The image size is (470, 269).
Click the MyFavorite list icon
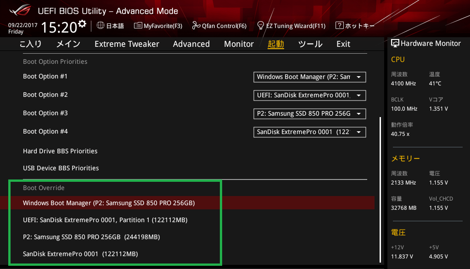point(138,26)
